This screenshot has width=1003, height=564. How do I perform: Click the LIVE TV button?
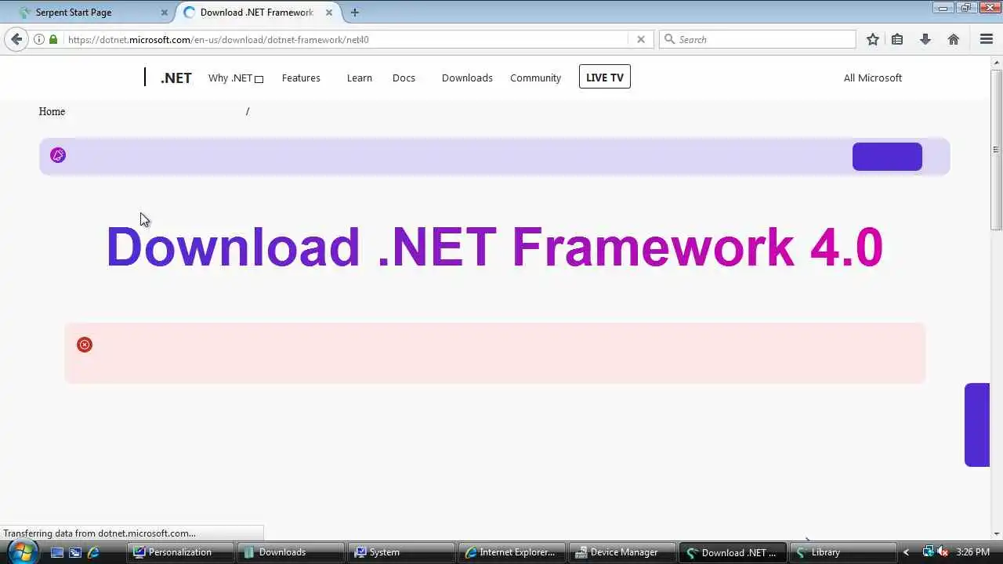(x=605, y=77)
